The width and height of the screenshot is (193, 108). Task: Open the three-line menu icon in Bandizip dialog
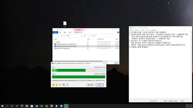(67, 85)
